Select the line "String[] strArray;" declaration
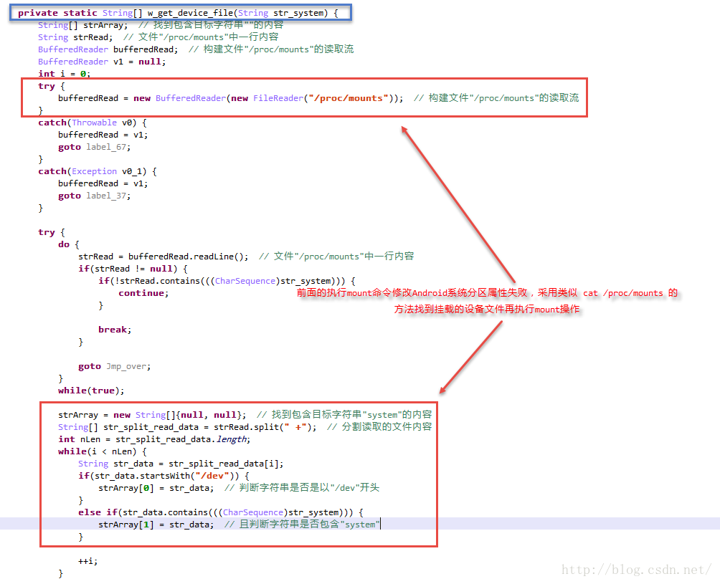The height and width of the screenshot is (584, 720). tap(82, 25)
